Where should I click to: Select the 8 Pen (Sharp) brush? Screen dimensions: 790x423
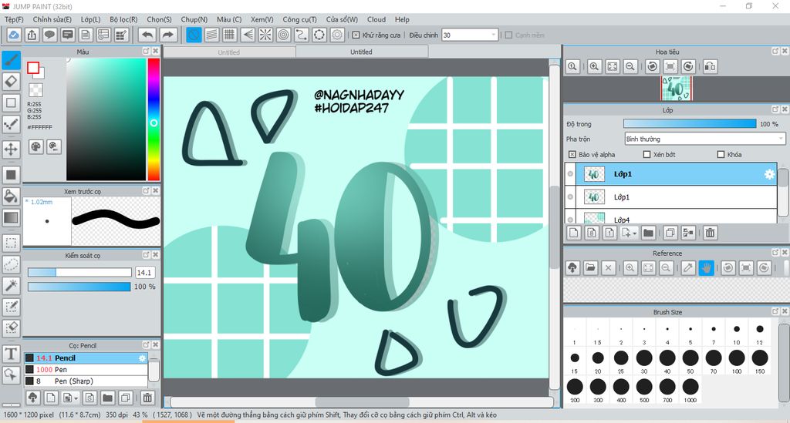[x=86, y=381]
